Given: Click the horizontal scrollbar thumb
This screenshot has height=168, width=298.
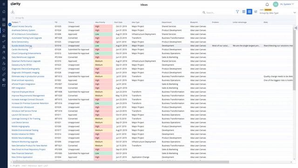Looking at the screenshot, I should pyautogui.click(x=121, y=162).
